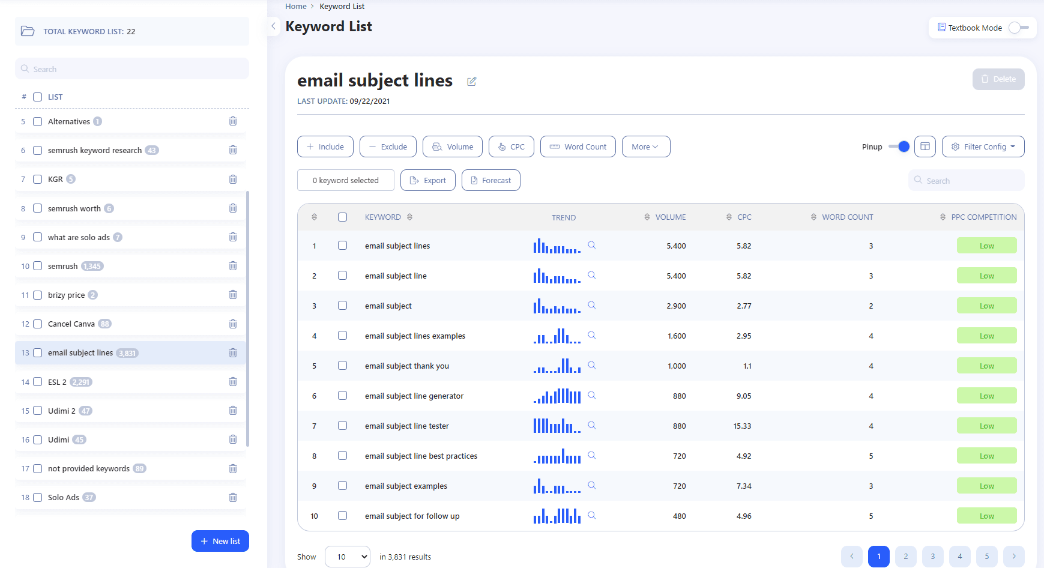Open trend magnifier for email subject line generator
This screenshot has width=1044, height=568.
[591, 395]
